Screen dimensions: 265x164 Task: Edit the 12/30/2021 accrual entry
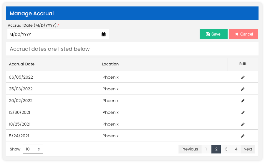(x=243, y=112)
